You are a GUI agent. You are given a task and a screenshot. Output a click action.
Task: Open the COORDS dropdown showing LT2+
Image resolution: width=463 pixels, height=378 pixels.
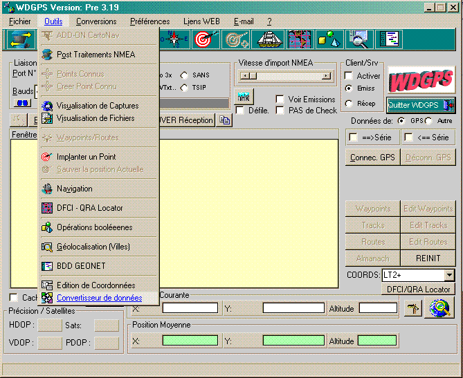(x=449, y=275)
